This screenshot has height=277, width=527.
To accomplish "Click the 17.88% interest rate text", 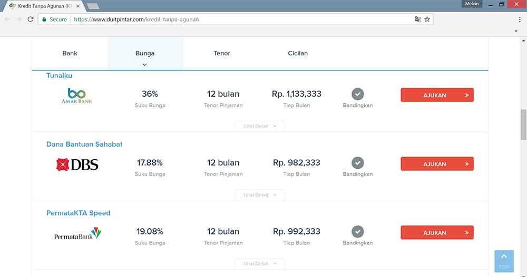I will 150,162.
